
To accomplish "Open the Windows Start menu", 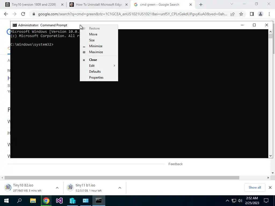I will 6,201.
